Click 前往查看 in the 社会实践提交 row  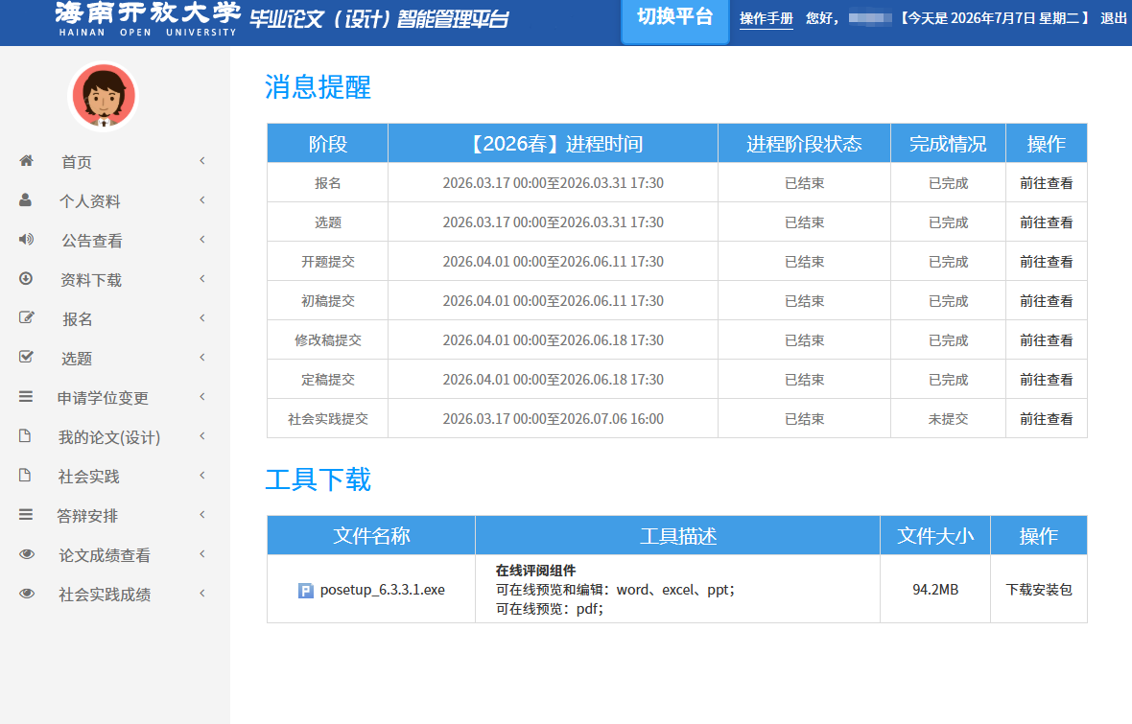pos(1046,419)
